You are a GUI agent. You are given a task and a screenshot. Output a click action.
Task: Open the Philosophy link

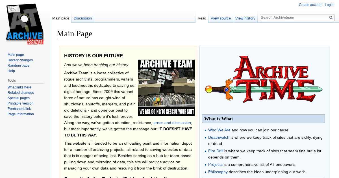tap(218, 172)
